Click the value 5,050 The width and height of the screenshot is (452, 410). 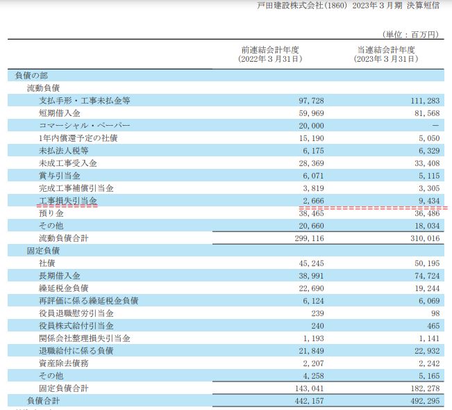[x=429, y=138]
